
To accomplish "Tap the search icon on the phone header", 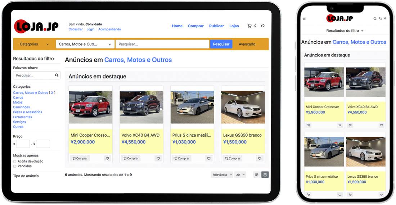I will [x=375, y=19].
